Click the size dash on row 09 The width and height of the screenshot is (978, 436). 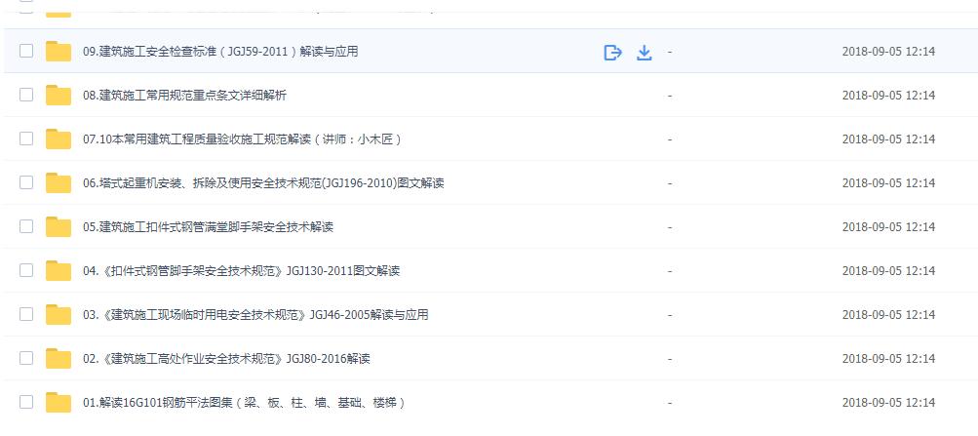[x=669, y=52]
